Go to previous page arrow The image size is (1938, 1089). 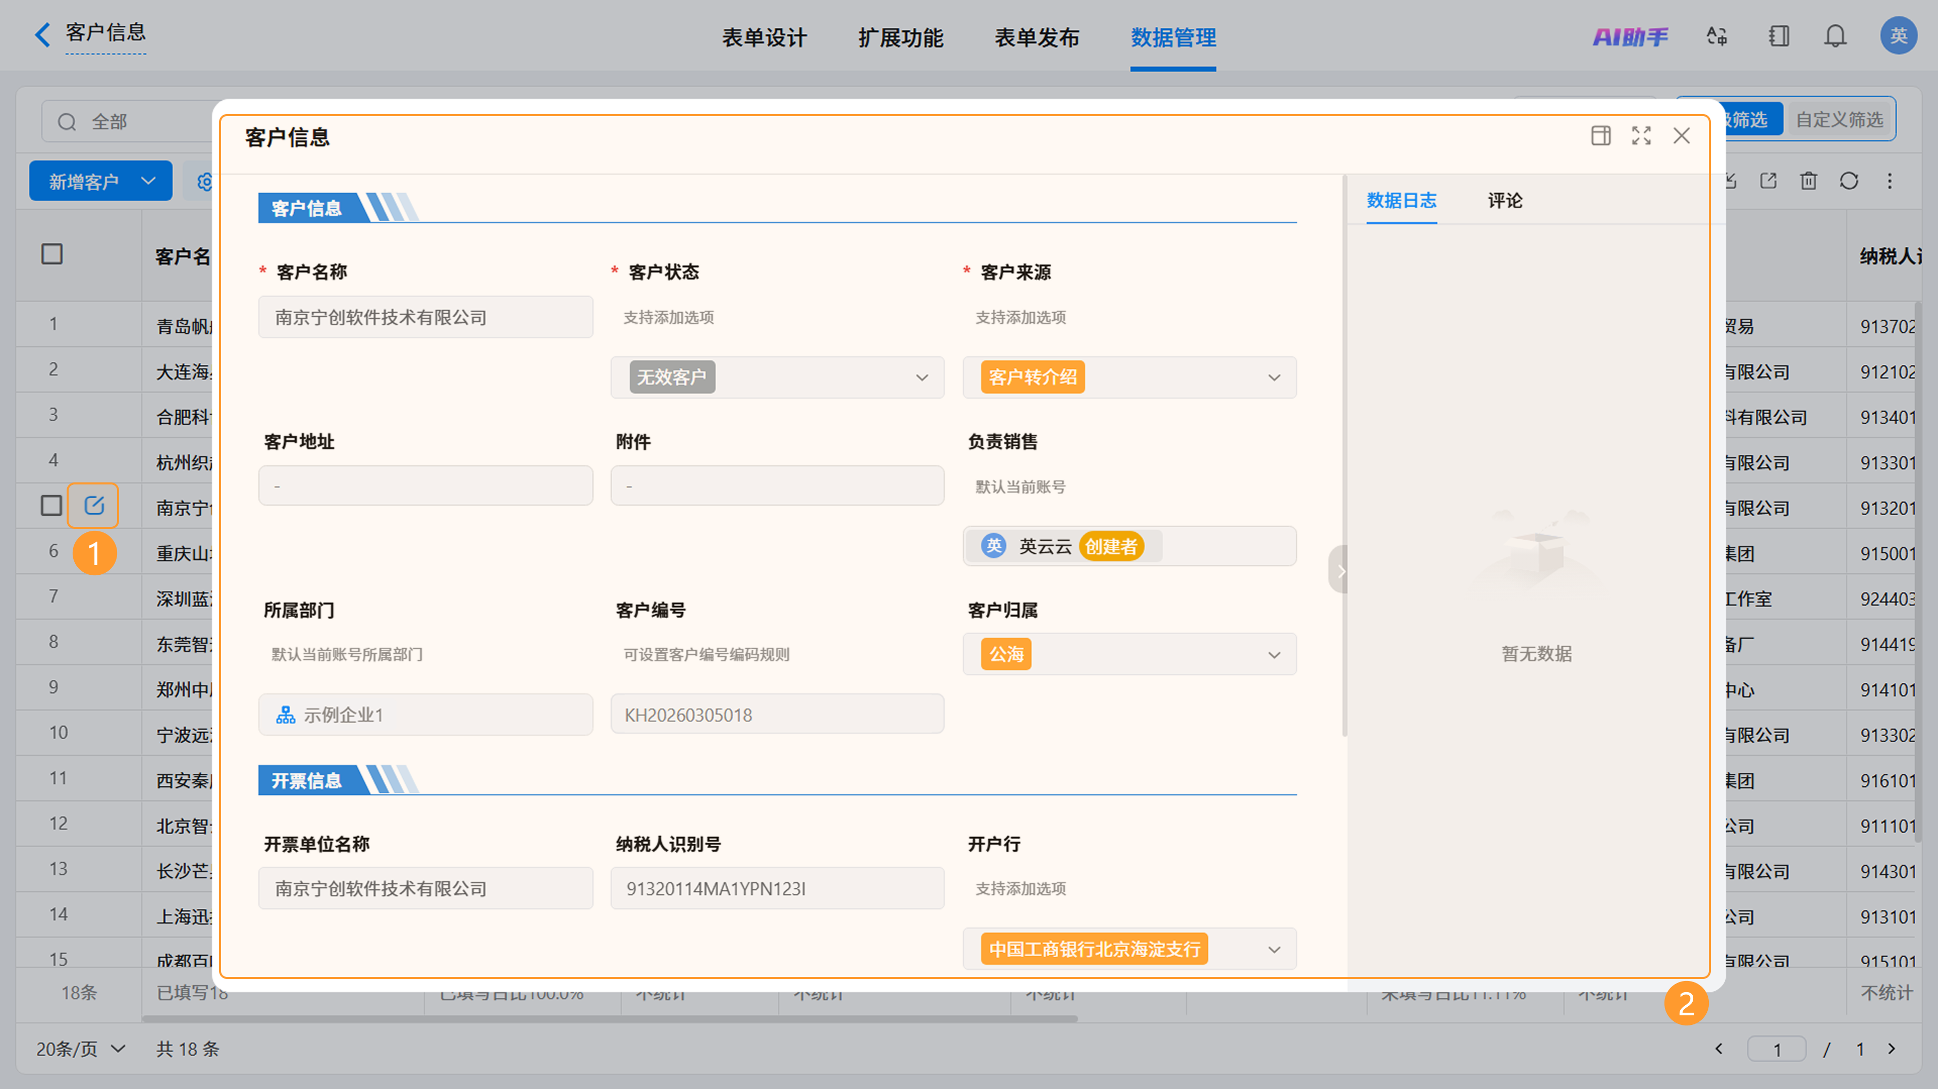(1718, 1049)
